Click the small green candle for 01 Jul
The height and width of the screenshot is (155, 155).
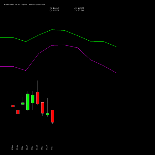coord(23,104)
